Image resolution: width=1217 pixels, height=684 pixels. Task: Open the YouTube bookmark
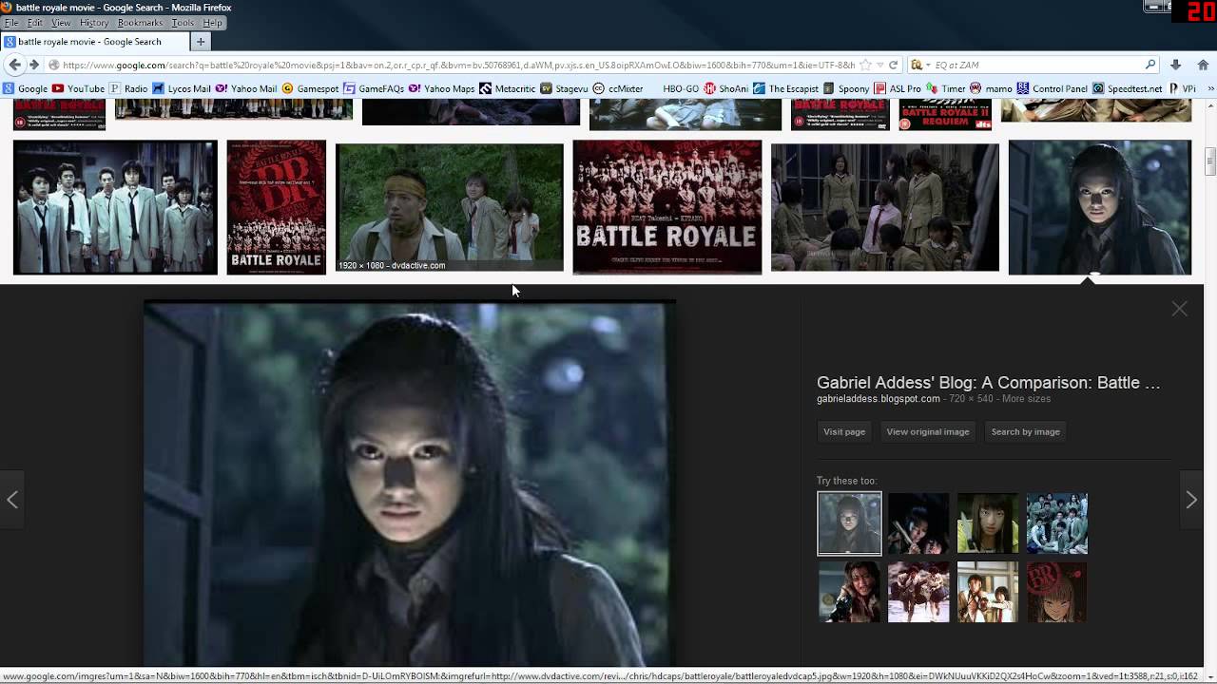[x=78, y=88]
